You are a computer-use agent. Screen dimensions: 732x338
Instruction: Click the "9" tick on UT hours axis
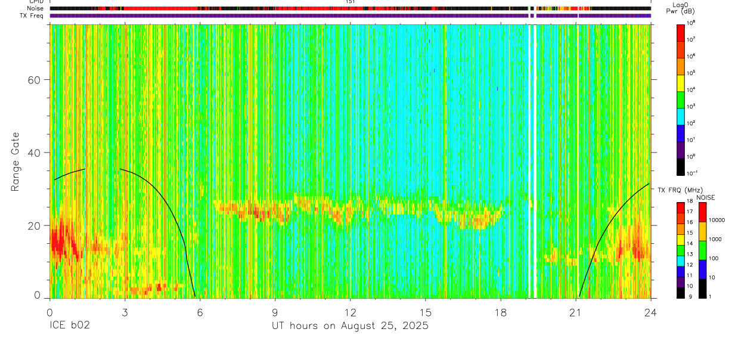click(275, 312)
